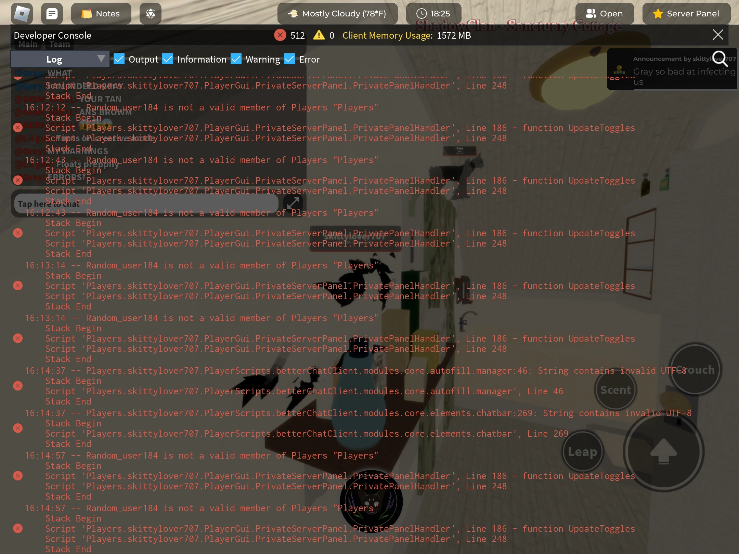
Task: Click the yellow warning count icon
Action: point(319,35)
